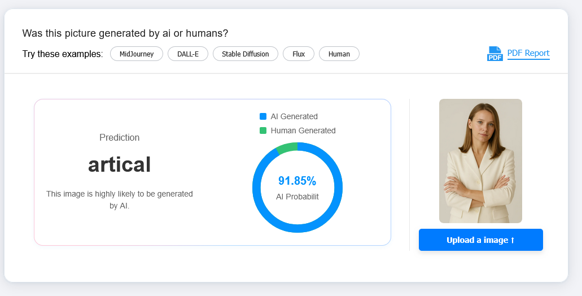This screenshot has height=296, width=582.
Task: Click the "artical" prediction result text
Action: pyautogui.click(x=119, y=164)
